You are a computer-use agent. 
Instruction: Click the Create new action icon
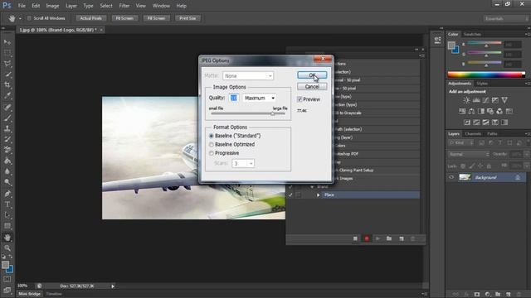click(402, 238)
